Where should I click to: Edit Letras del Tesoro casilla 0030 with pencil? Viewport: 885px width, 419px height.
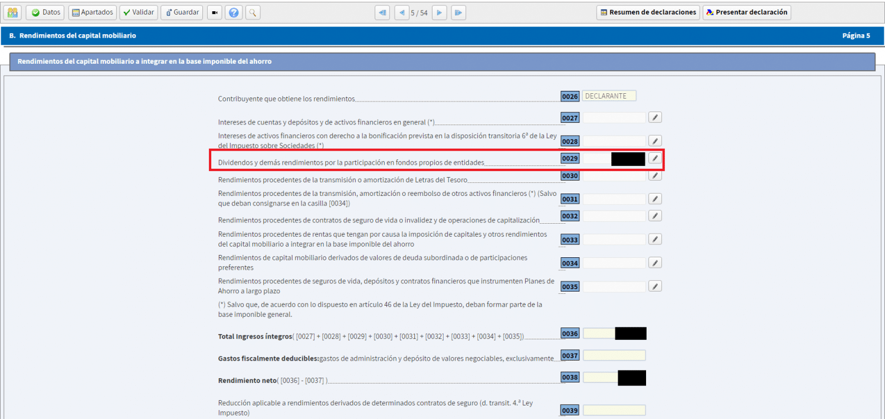point(655,175)
